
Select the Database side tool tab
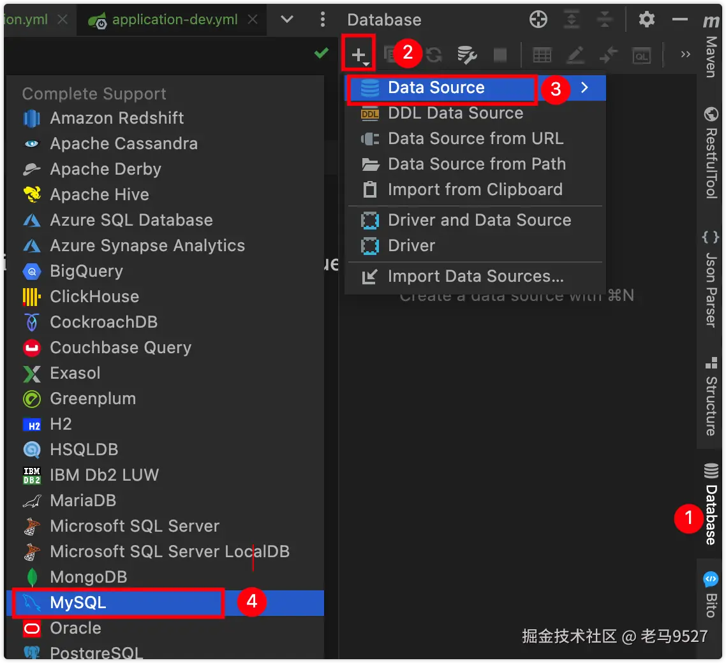711,504
